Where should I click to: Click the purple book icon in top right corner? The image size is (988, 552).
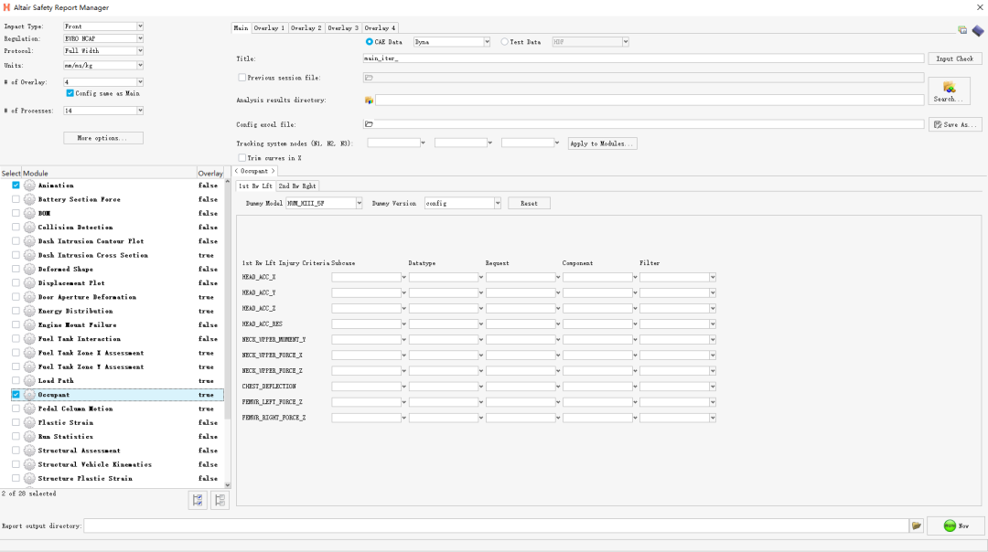click(x=978, y=29)
